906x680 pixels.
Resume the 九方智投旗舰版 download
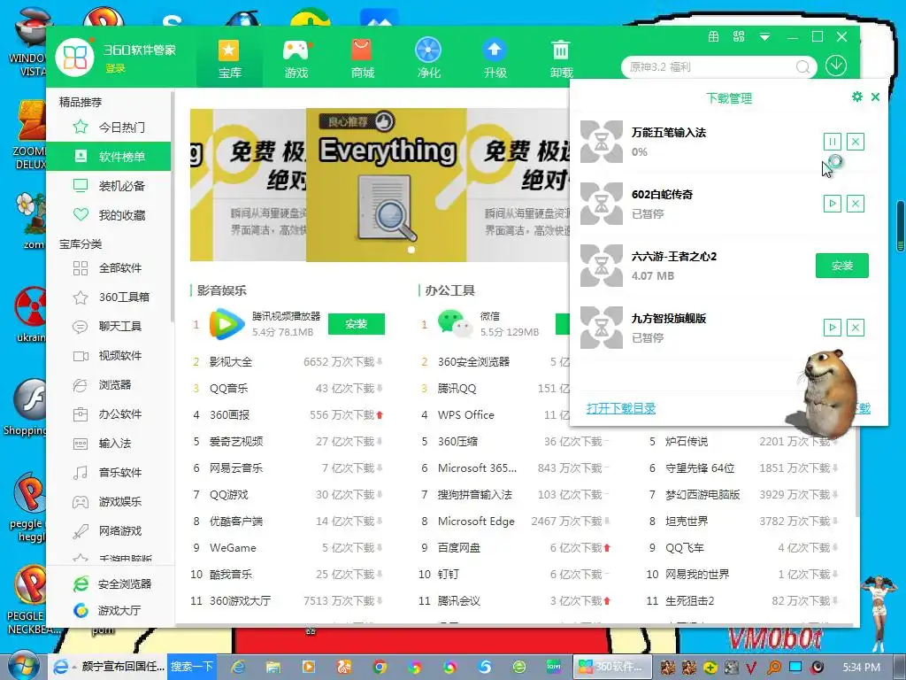point(832,328)
